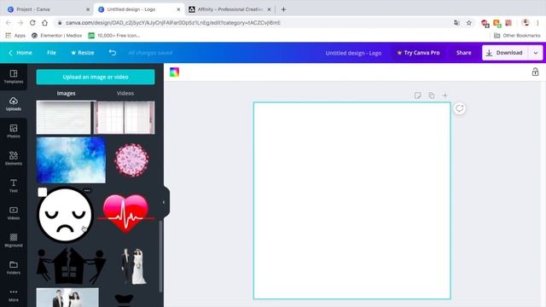
Task: Open the More sidebar options
Action: [x=14, y=295]
